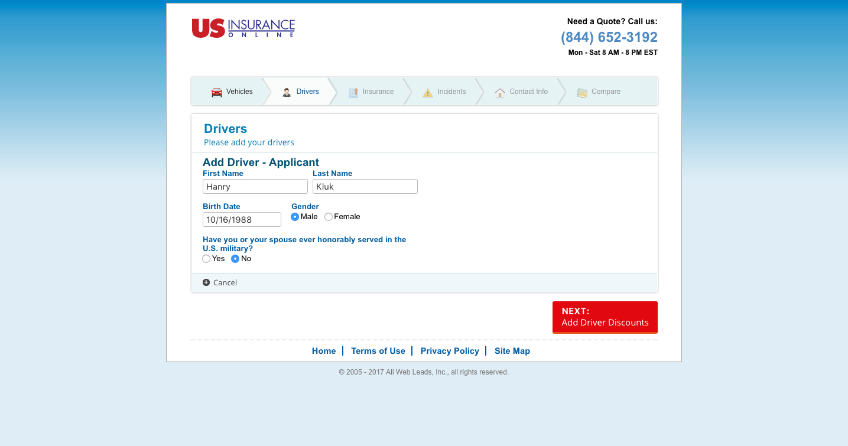Open the Terms of Use link

tap(378, 351)
